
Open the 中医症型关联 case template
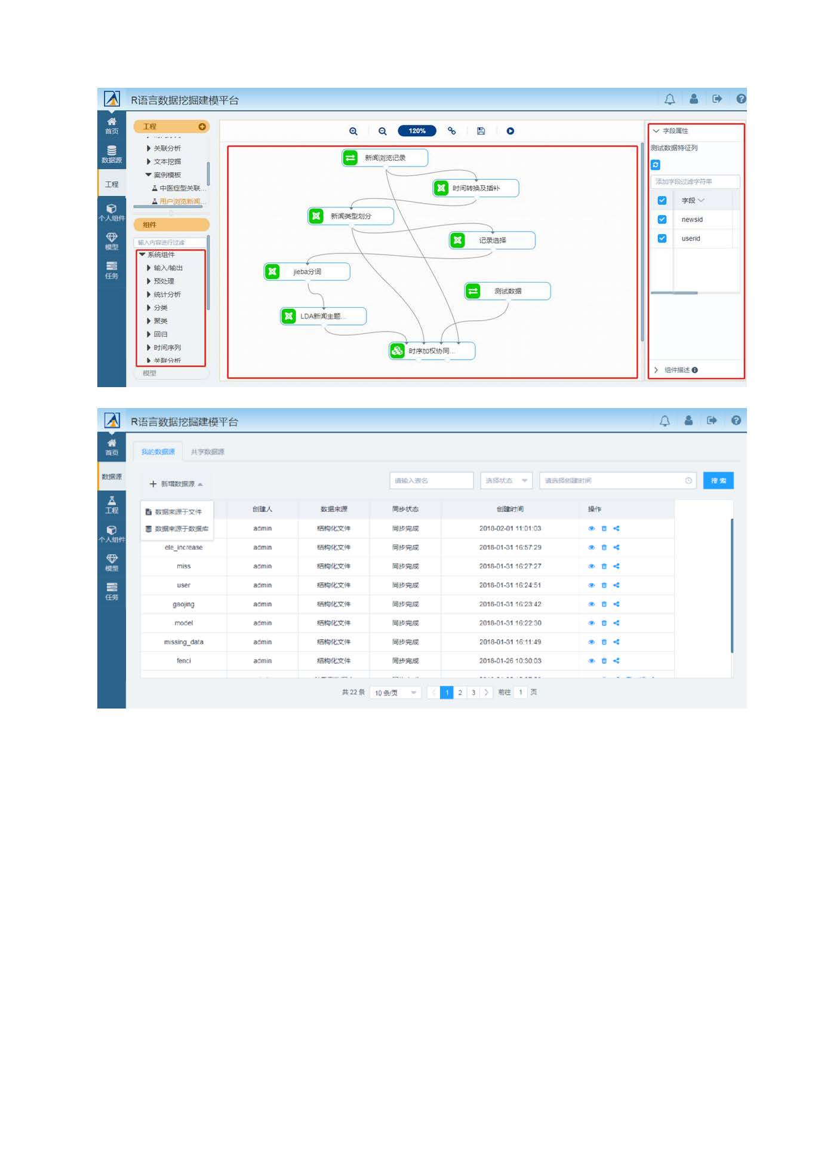[179, 188]
